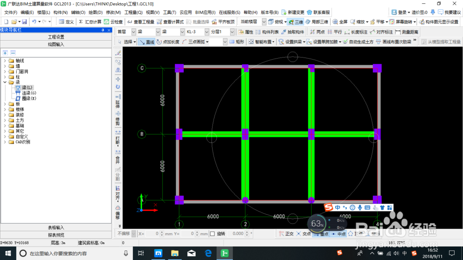Toggle 交点 intersection snap
The height and width of the screenshot is (260, 463).
pos(304,234)
